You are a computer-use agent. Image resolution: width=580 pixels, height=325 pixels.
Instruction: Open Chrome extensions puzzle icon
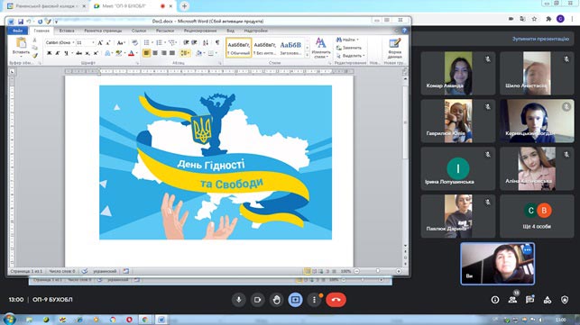pyautogui.click(x=548, y=19)
